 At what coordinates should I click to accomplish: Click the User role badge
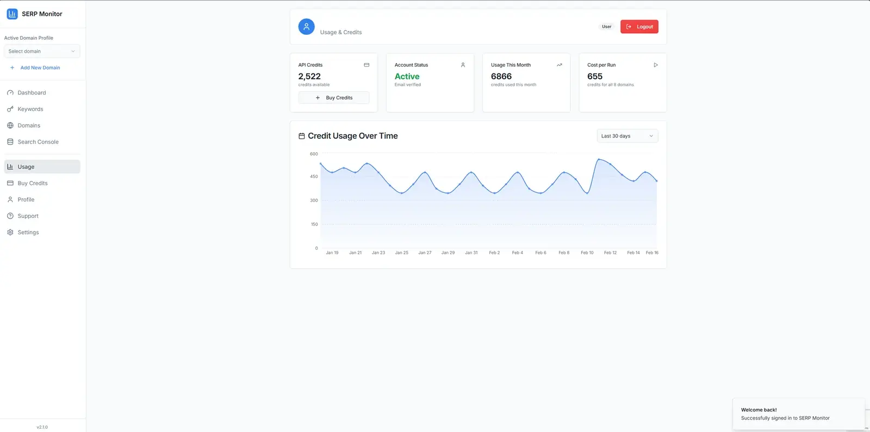point(606,27)
